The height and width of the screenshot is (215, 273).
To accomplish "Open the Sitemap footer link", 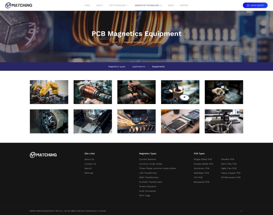I will click(x=89, y=173).
